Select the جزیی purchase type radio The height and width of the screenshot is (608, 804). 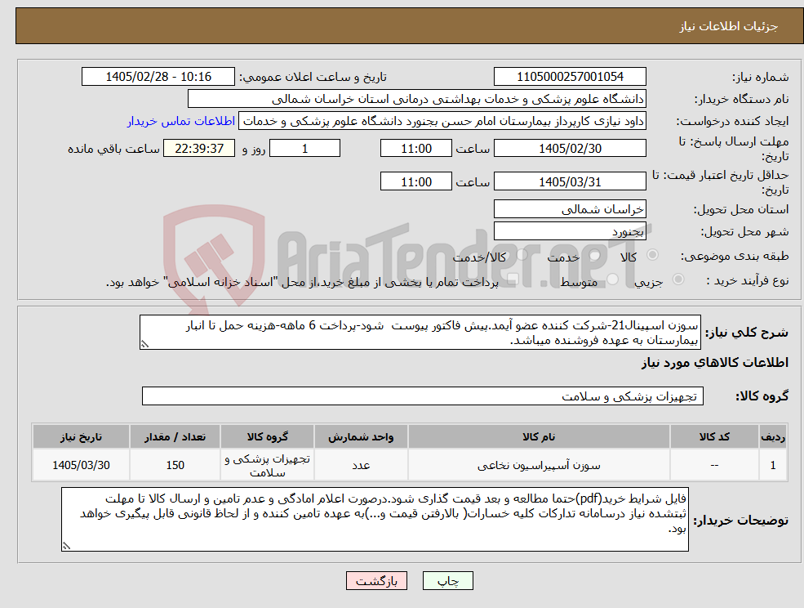pos(677,279)
